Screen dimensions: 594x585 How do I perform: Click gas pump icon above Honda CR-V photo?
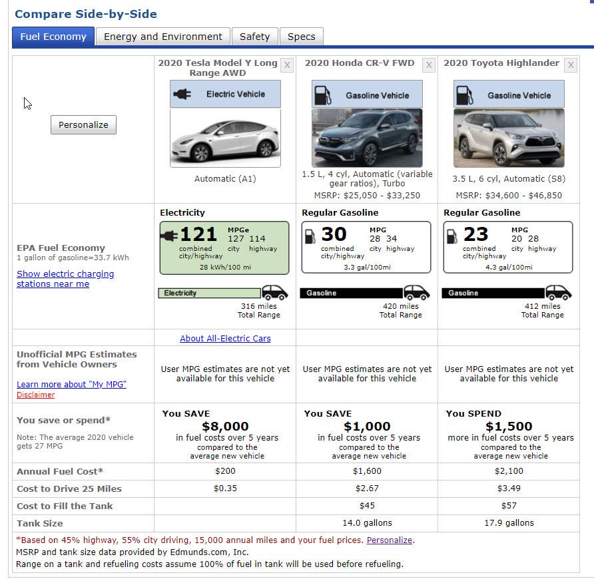tap(323, 95)
